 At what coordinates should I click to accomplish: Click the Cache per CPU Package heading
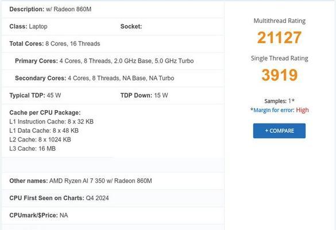click(45, 113)
